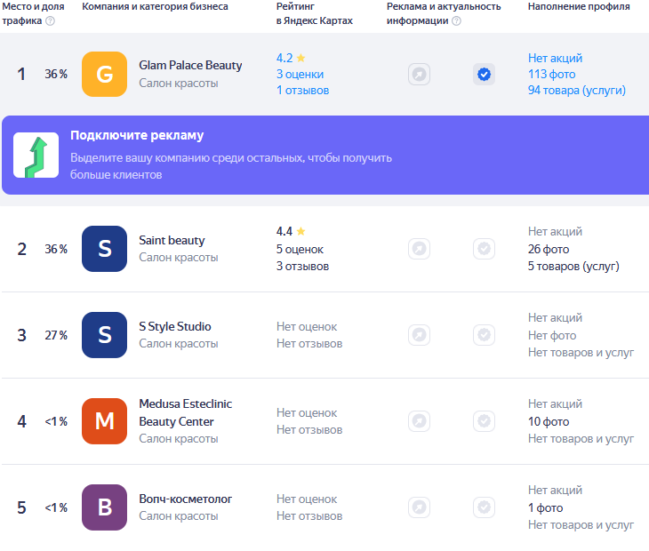Click the '5 оценок' text for Saint beauty
Image resolution: width=649 pixels, height=551 pixels.
coord(300,249)
